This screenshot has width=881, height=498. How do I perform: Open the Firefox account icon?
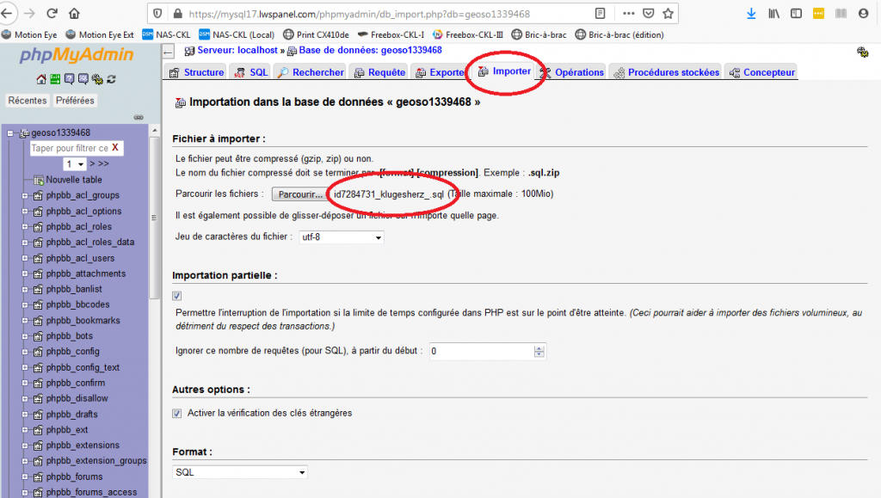click(864, 14)
